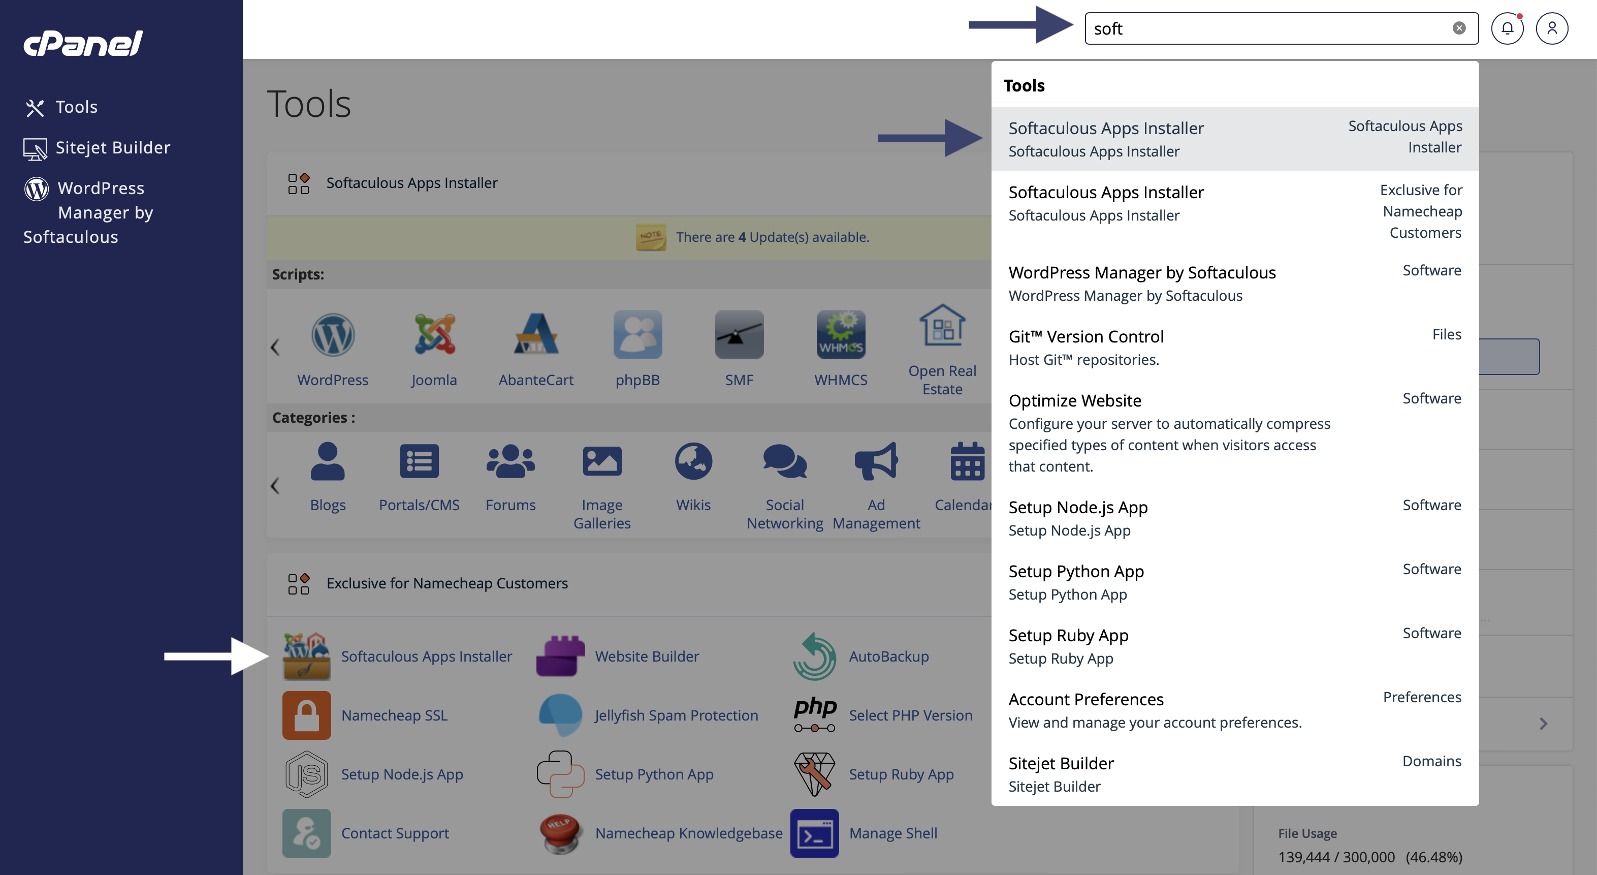The width and height of the screenshot is (1597, 875).
Task: Open Tools in the sidebar
Action: coord(76,107)
